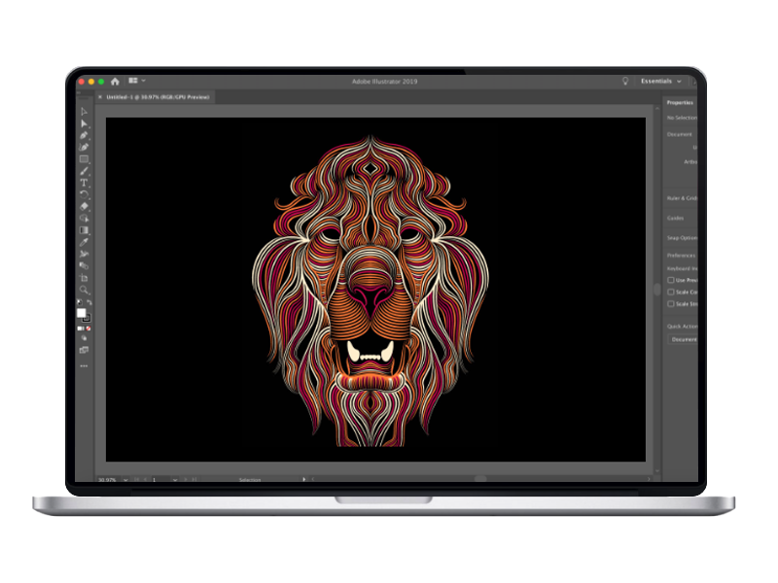
Task: Click Default Fill and Stroke icon
Action: [80, 302]
